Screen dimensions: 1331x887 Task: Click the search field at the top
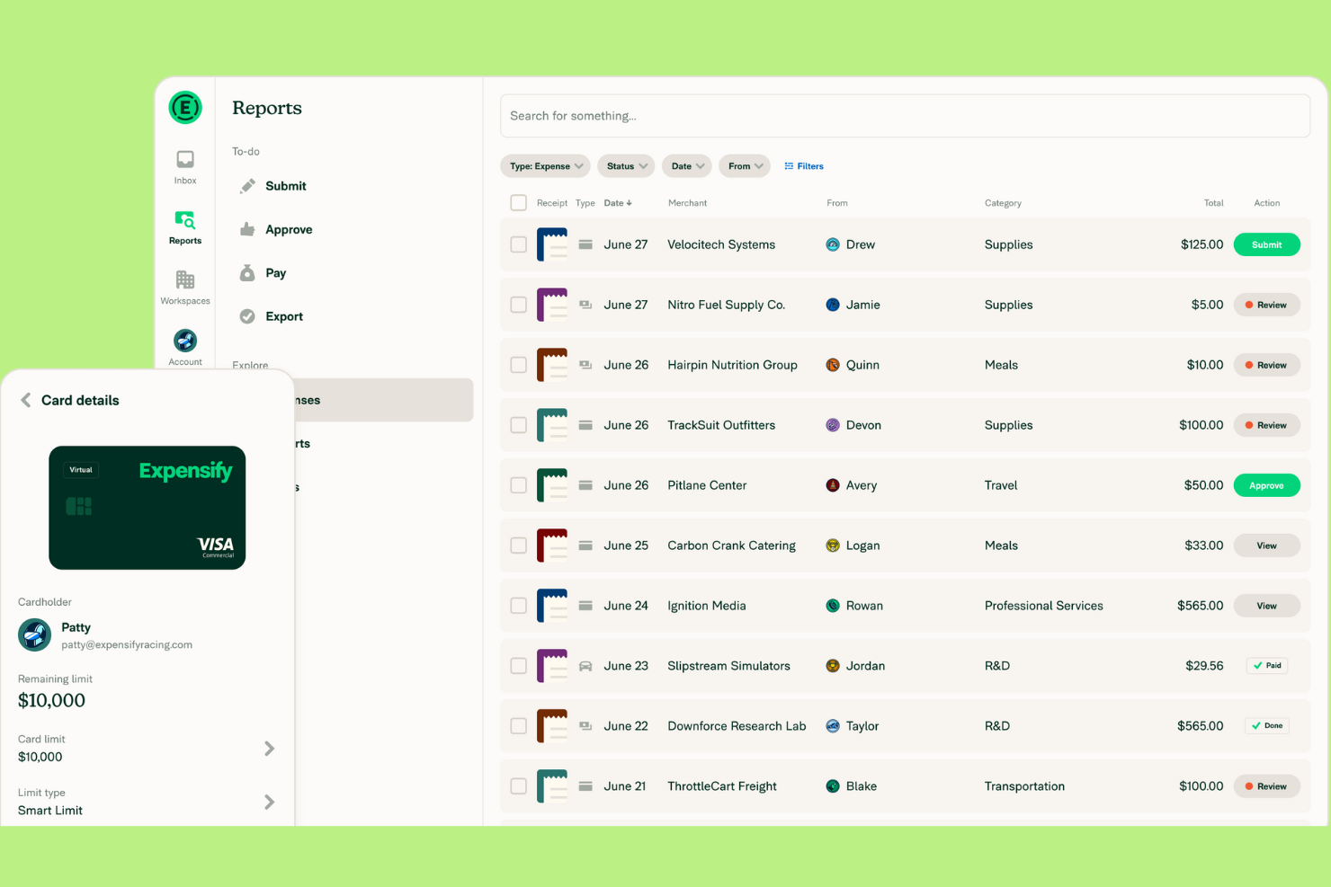tap(905, 115)
